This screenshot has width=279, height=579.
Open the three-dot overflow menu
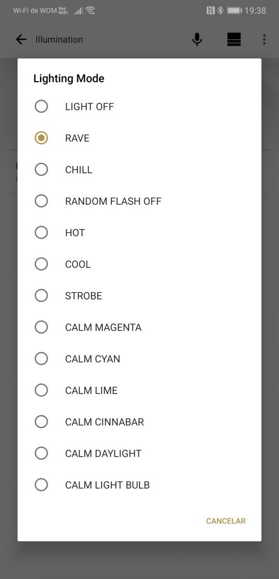[264, 40]
